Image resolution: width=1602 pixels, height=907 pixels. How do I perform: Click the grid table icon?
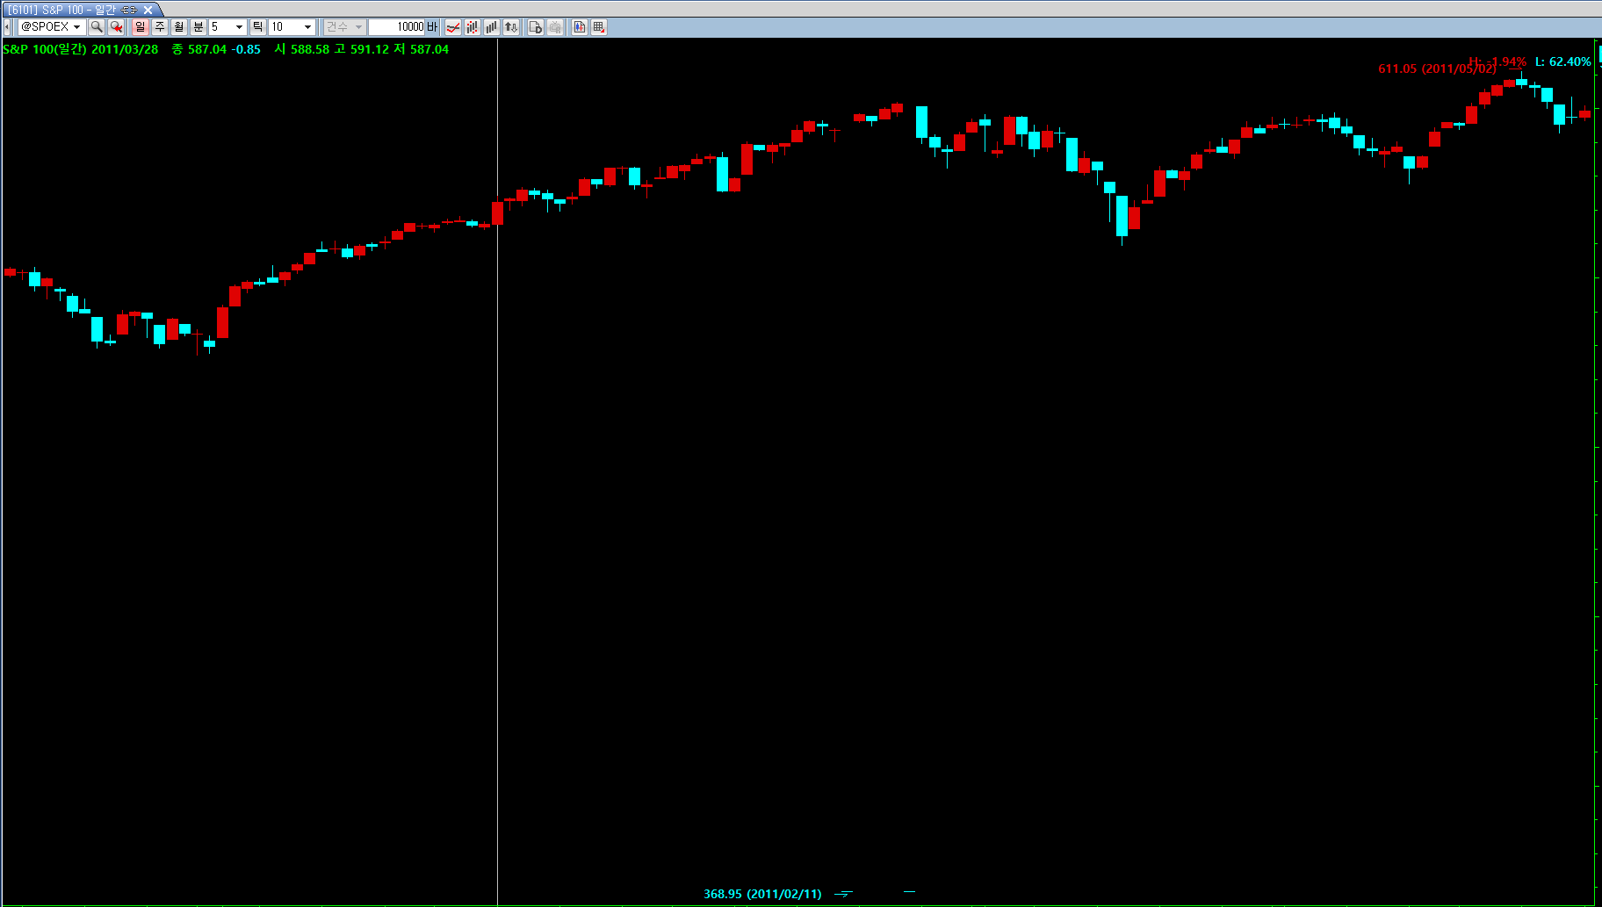599,27
